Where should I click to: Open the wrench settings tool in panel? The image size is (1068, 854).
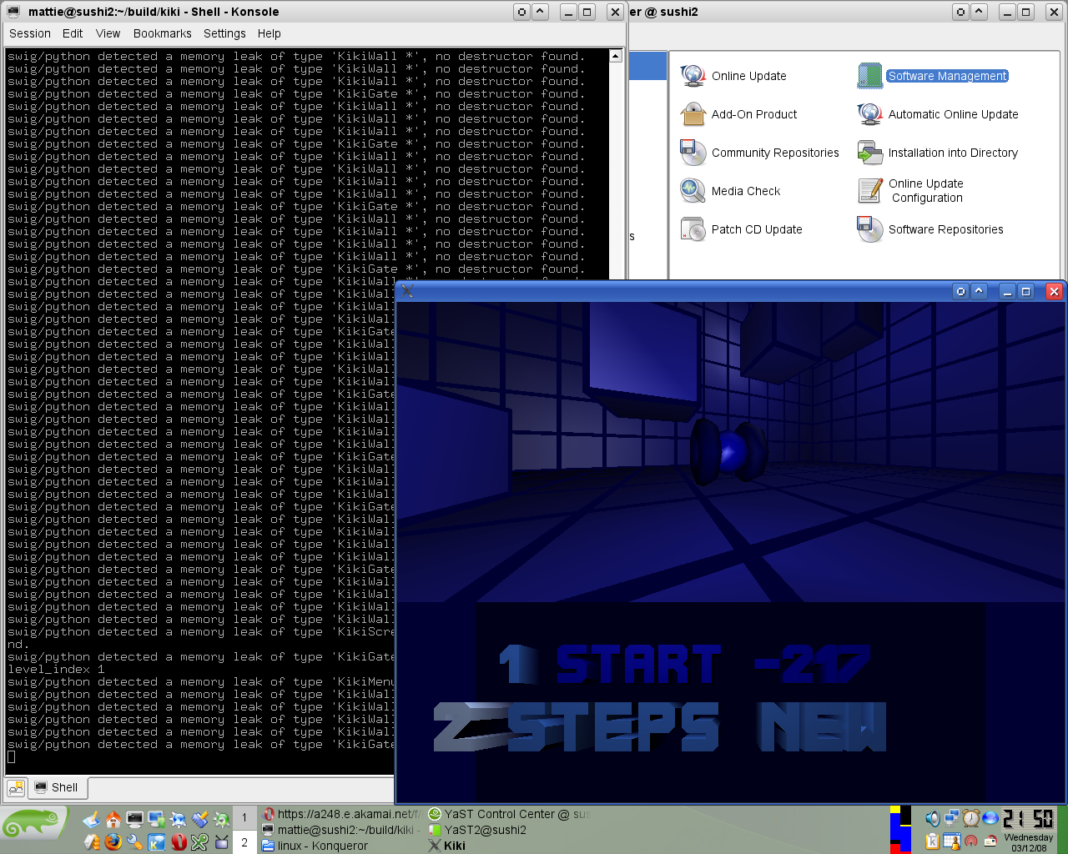(x=134, y=841)
